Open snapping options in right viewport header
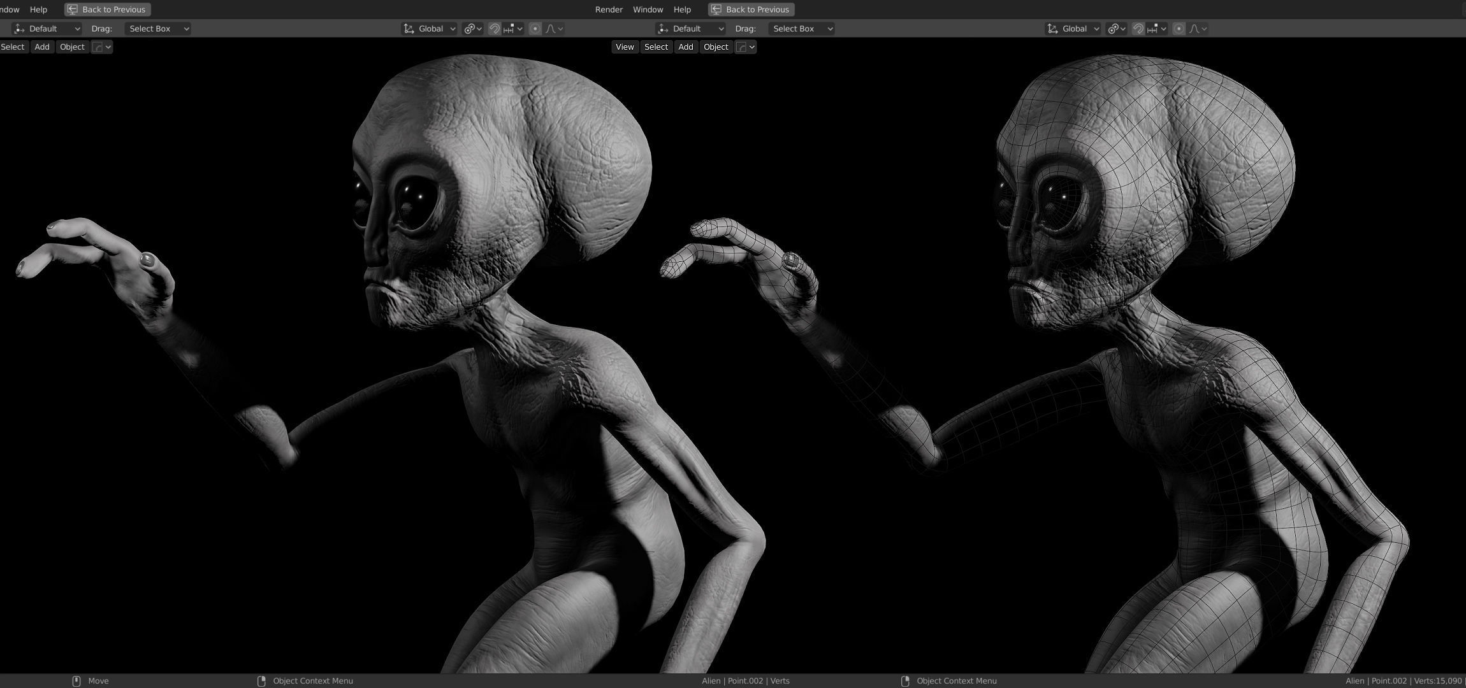The height and width of the screenshot is (688, 1466). (1157, 29)
